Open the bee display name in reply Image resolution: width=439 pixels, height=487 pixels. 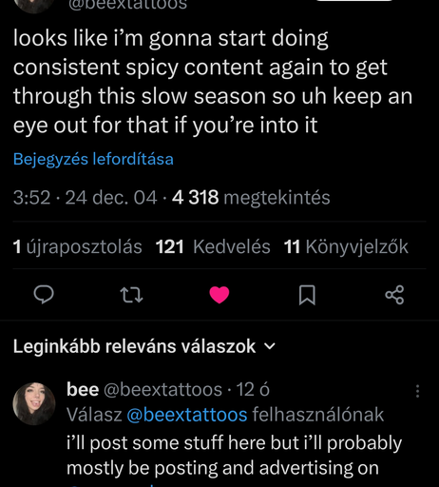pyautogui.click(x=83, y=389)
